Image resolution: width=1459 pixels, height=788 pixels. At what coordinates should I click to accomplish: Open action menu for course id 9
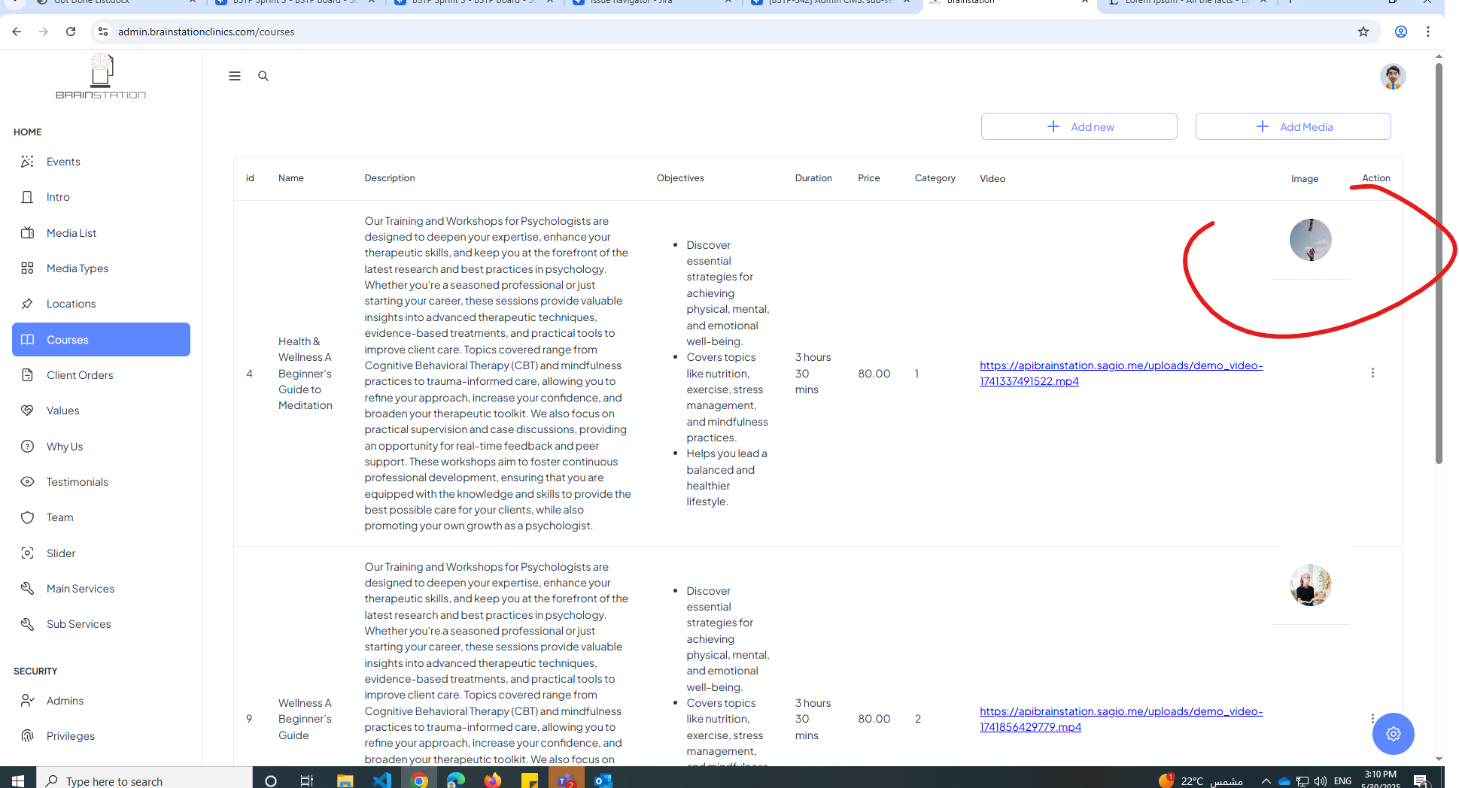pyautogui.click(x=1372, y=718)
